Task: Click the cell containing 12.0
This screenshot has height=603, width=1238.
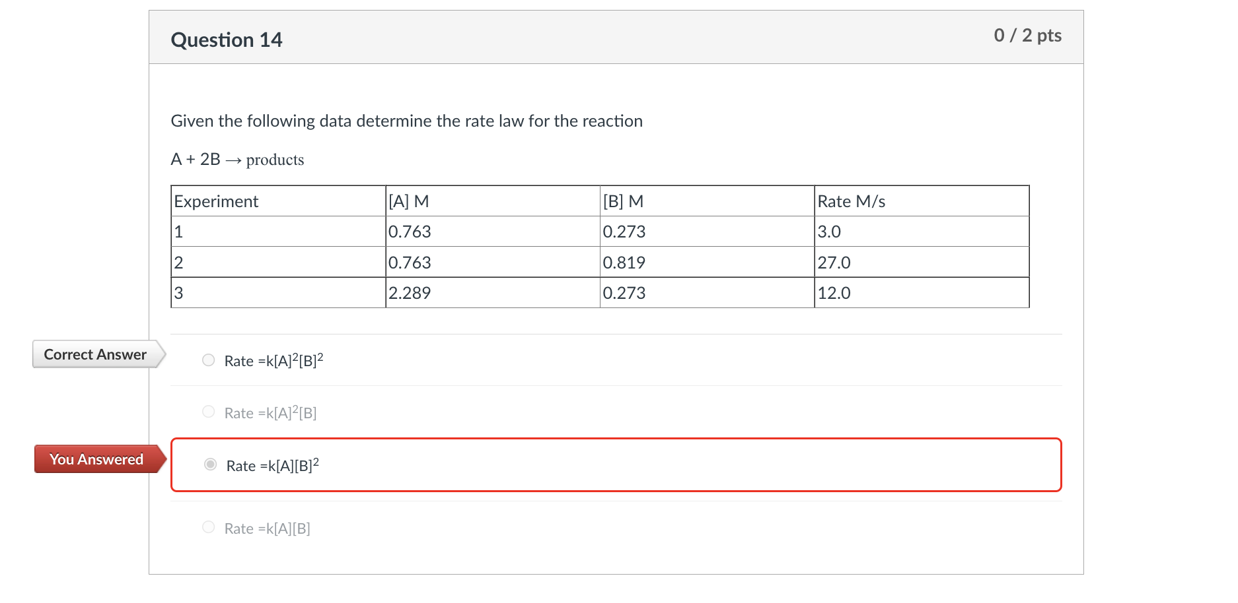Action: tap(834, 292)
